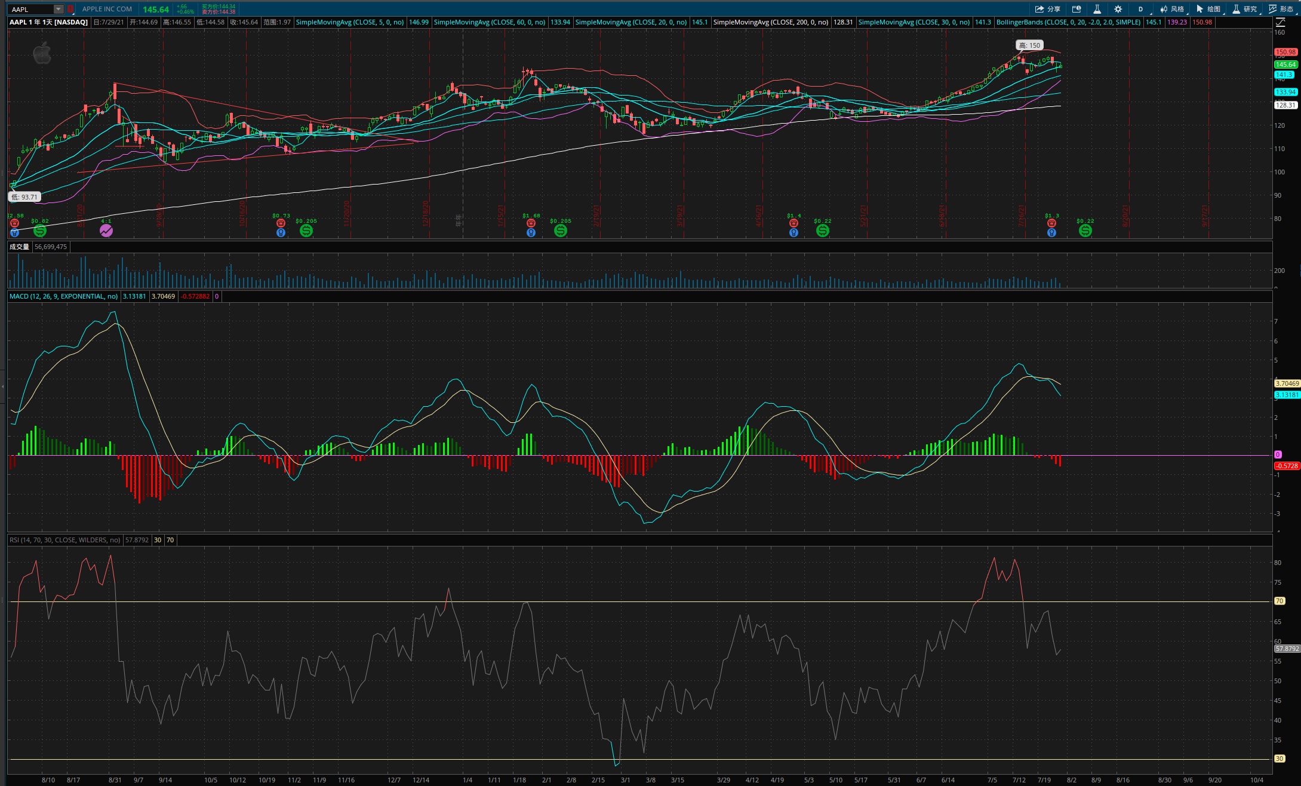Screen dimensions: 1301x786
Task: Click the 高: 150 high price bubble
Action: [1029, 45]
